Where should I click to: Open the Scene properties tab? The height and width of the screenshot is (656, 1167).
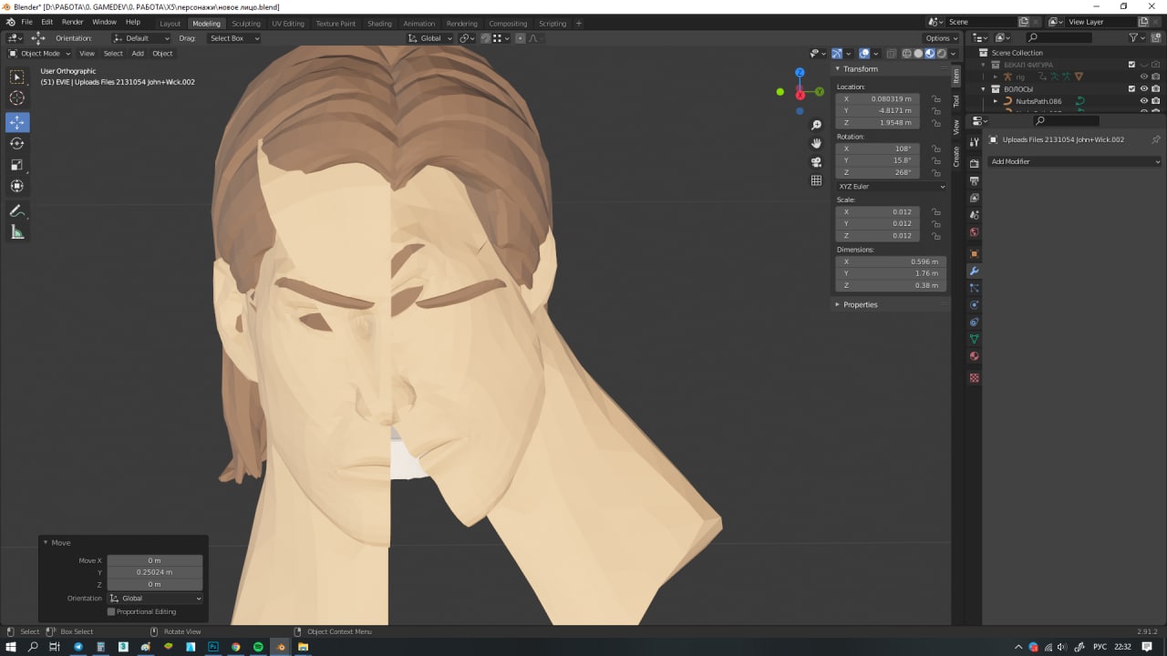click(974, 215)
